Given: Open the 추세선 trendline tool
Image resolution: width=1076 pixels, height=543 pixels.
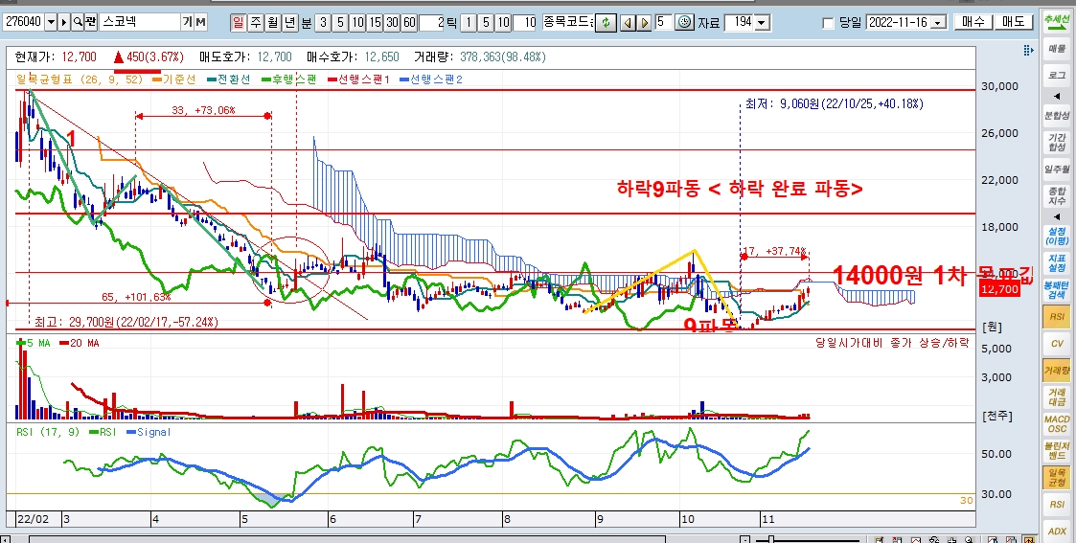Looking at the screenshot, I should 1057,19.
